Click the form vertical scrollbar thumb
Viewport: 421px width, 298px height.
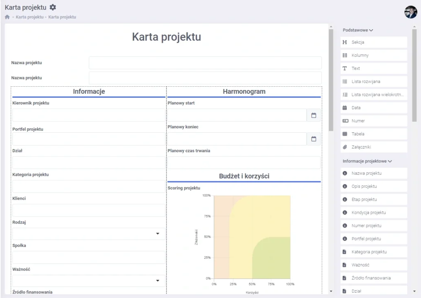[x=331, y=80]
